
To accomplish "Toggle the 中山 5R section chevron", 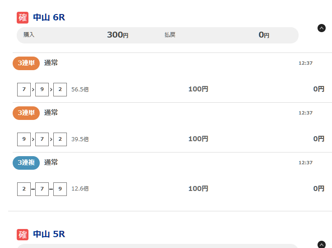I will [x=322, y=244].
